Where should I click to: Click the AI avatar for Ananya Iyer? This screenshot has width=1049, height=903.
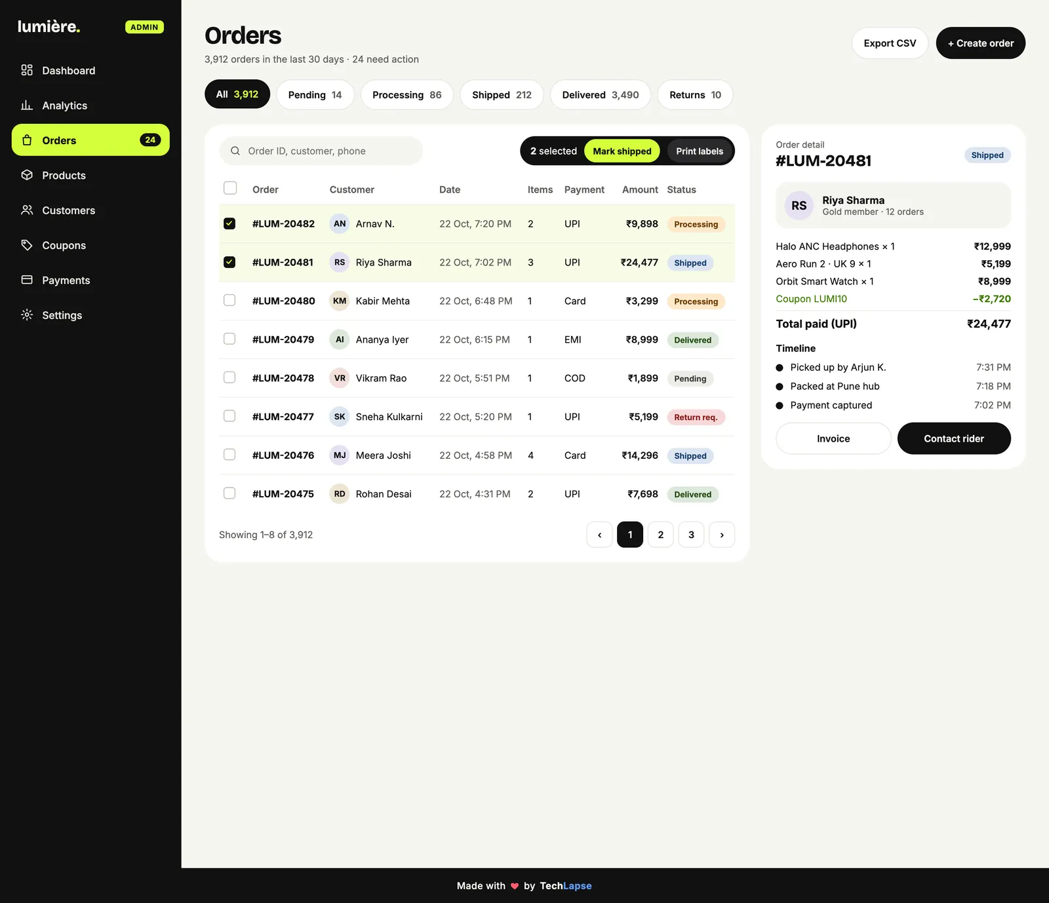[x=340, y=339]
